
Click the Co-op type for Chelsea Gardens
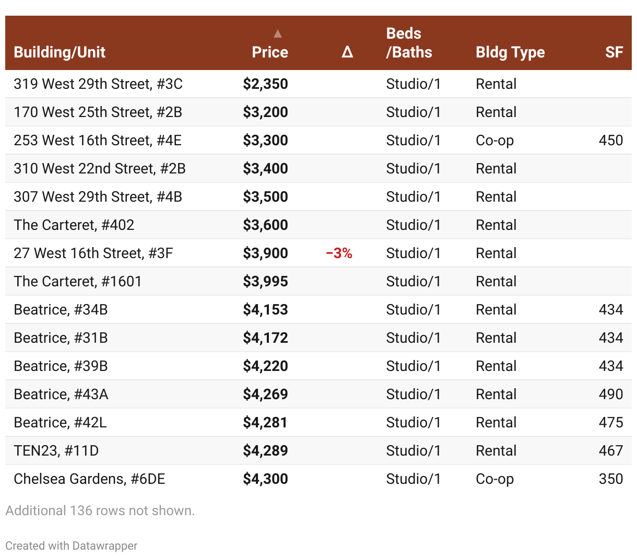click(x=494, y=479)
